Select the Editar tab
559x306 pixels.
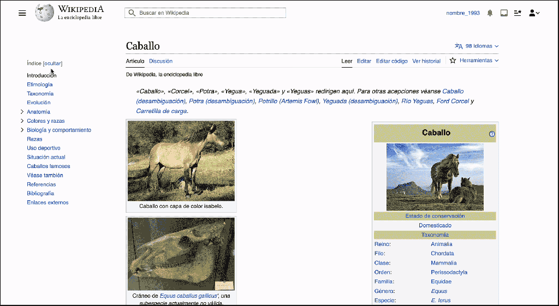click(364, 61)
